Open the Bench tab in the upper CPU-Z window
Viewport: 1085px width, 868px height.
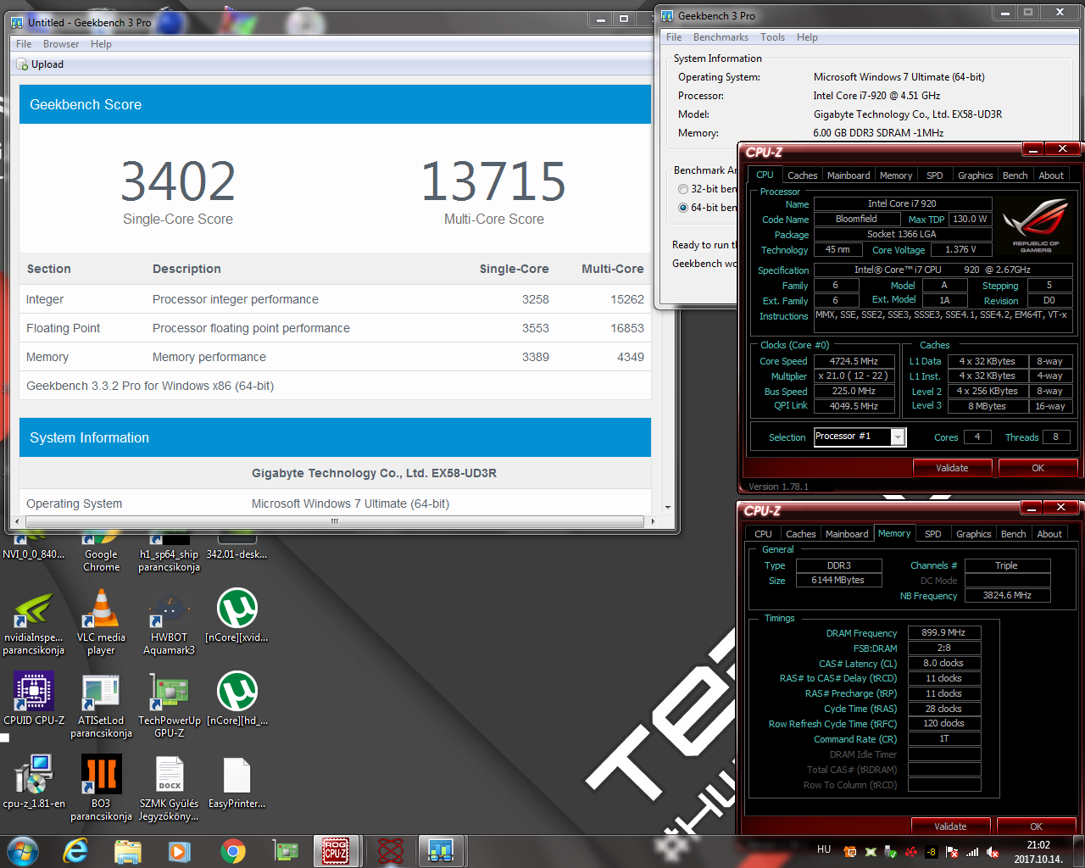click(x=1015, y=175)
